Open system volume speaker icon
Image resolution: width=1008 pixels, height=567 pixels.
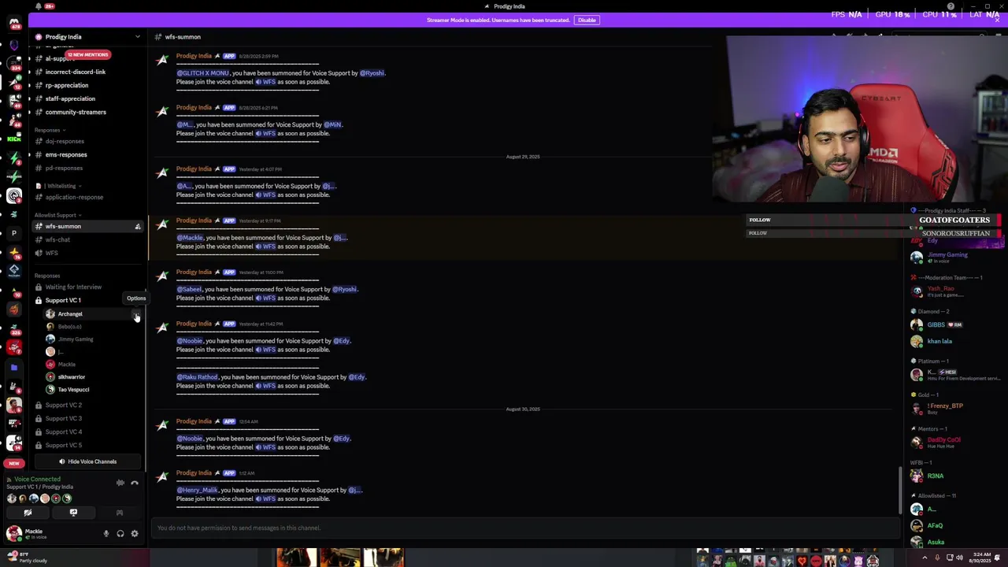(x=959, y=558)
